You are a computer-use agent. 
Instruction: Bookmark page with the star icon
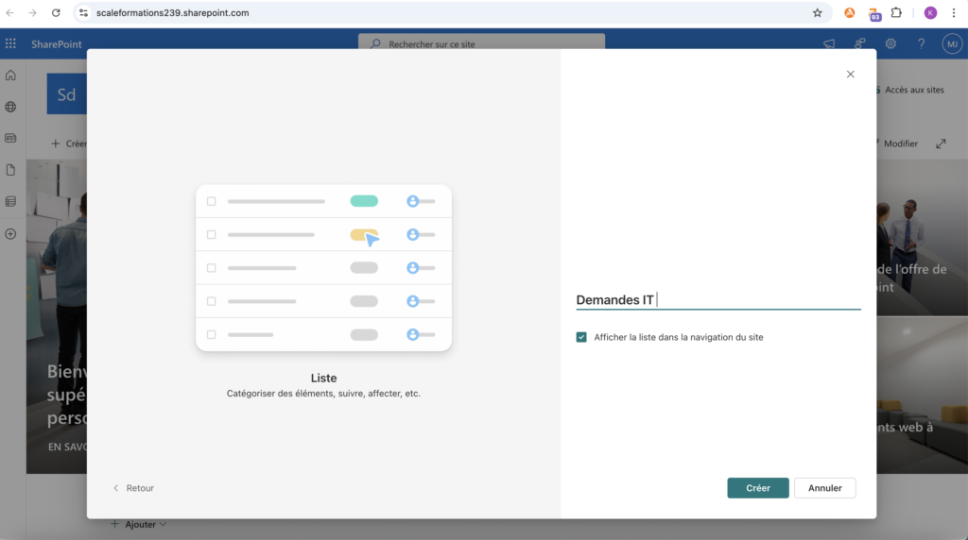(818, 12)
